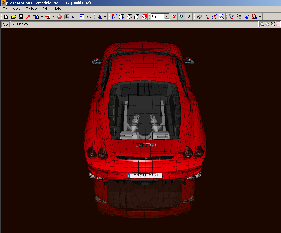This screenshot has height=233, width=281.
Task: Click the grey triangle selection icon
Action: [239, 17]
